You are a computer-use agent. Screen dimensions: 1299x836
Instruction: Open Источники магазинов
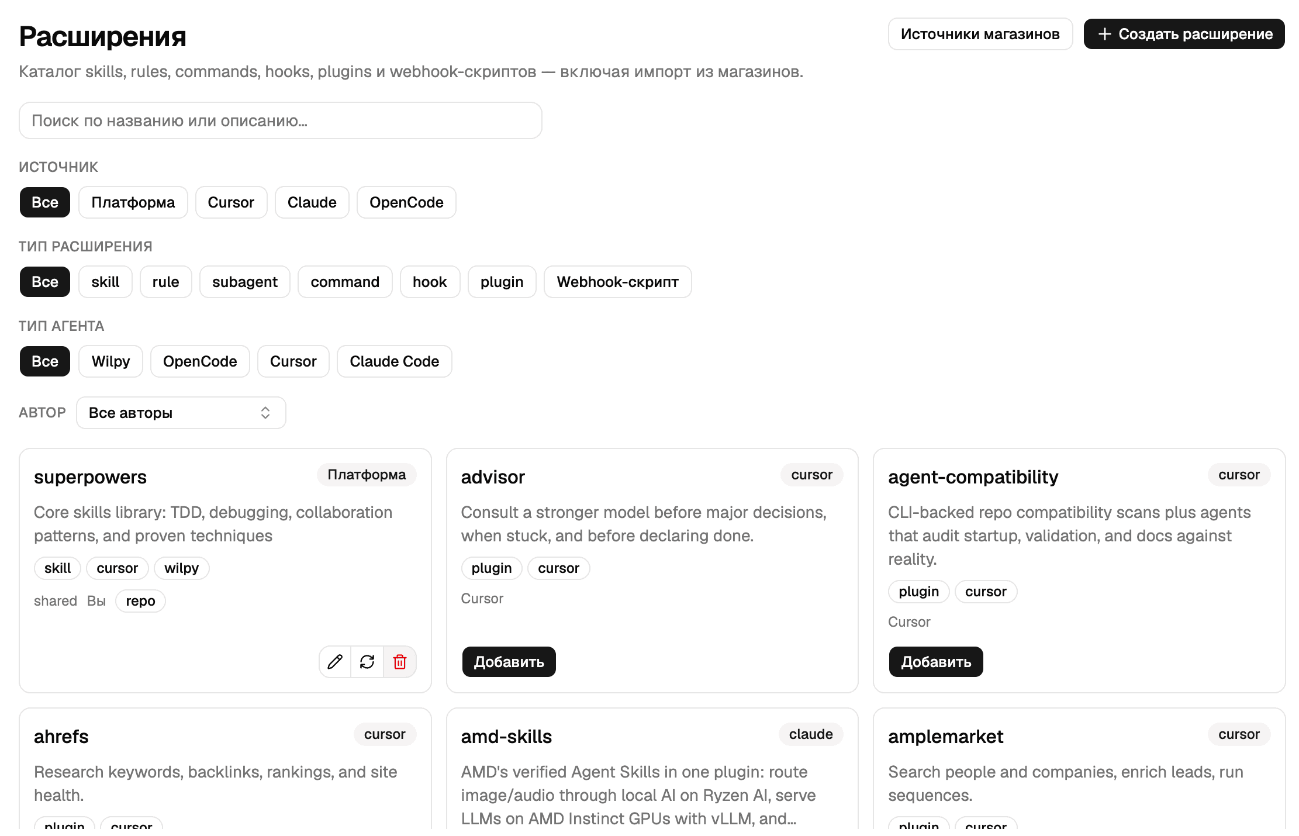tap(980, 34)
